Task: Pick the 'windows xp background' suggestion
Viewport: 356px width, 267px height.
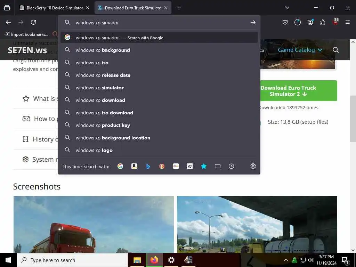Action: coord(159,50)
